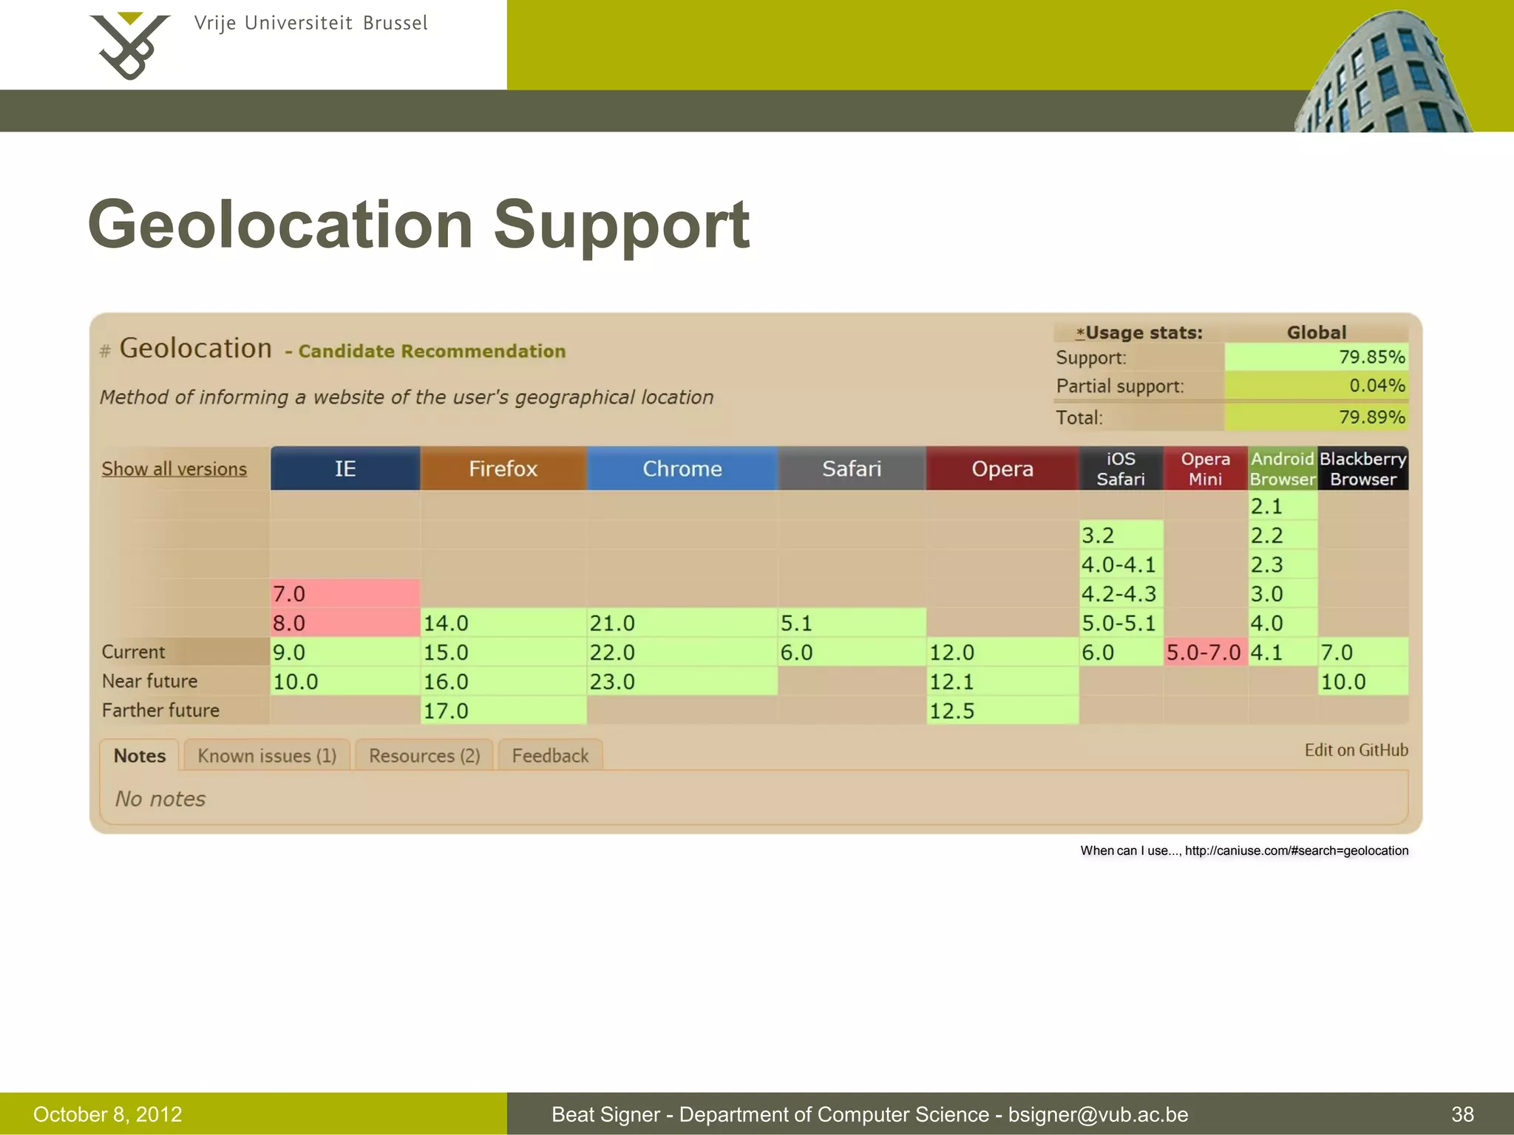This screenshot has height=1135, width=1514.
Task: Open the Resources (2) tab
Action: 424,755
